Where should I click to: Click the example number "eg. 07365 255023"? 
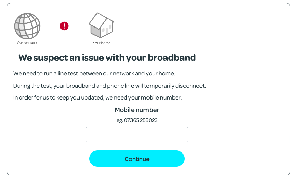point(137,120)
